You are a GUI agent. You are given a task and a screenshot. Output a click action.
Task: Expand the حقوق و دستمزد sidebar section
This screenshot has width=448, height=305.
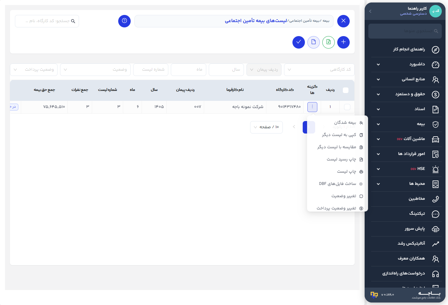click(x=378, y=94)
